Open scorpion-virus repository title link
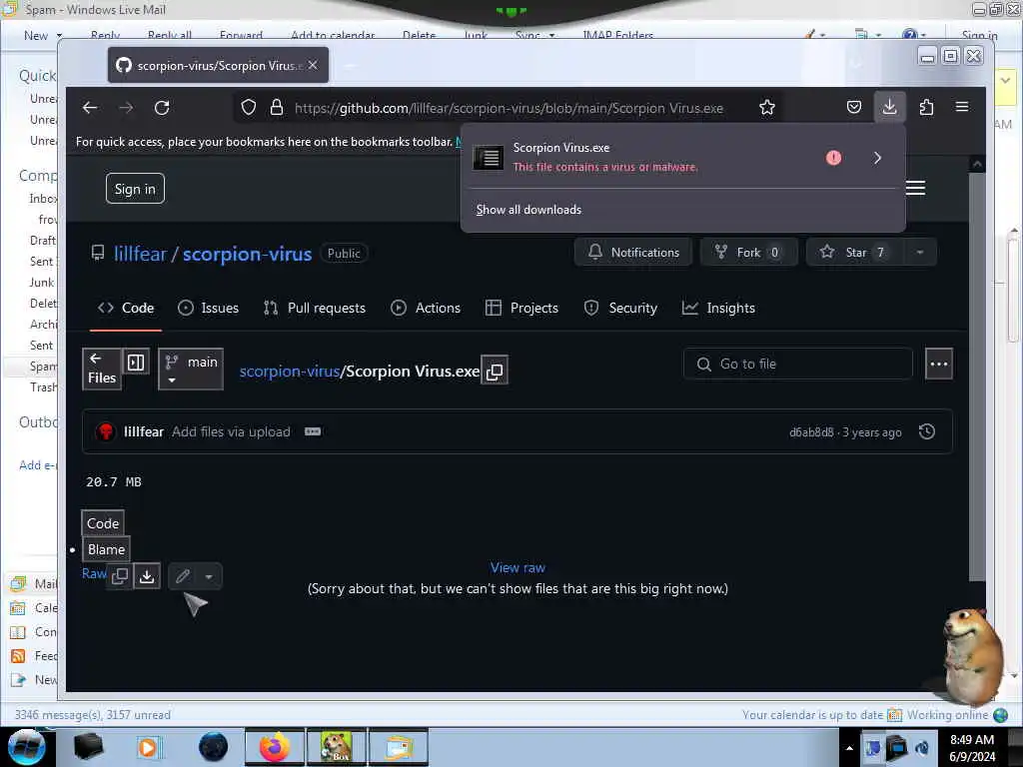1023x767 pixels. 248,254
